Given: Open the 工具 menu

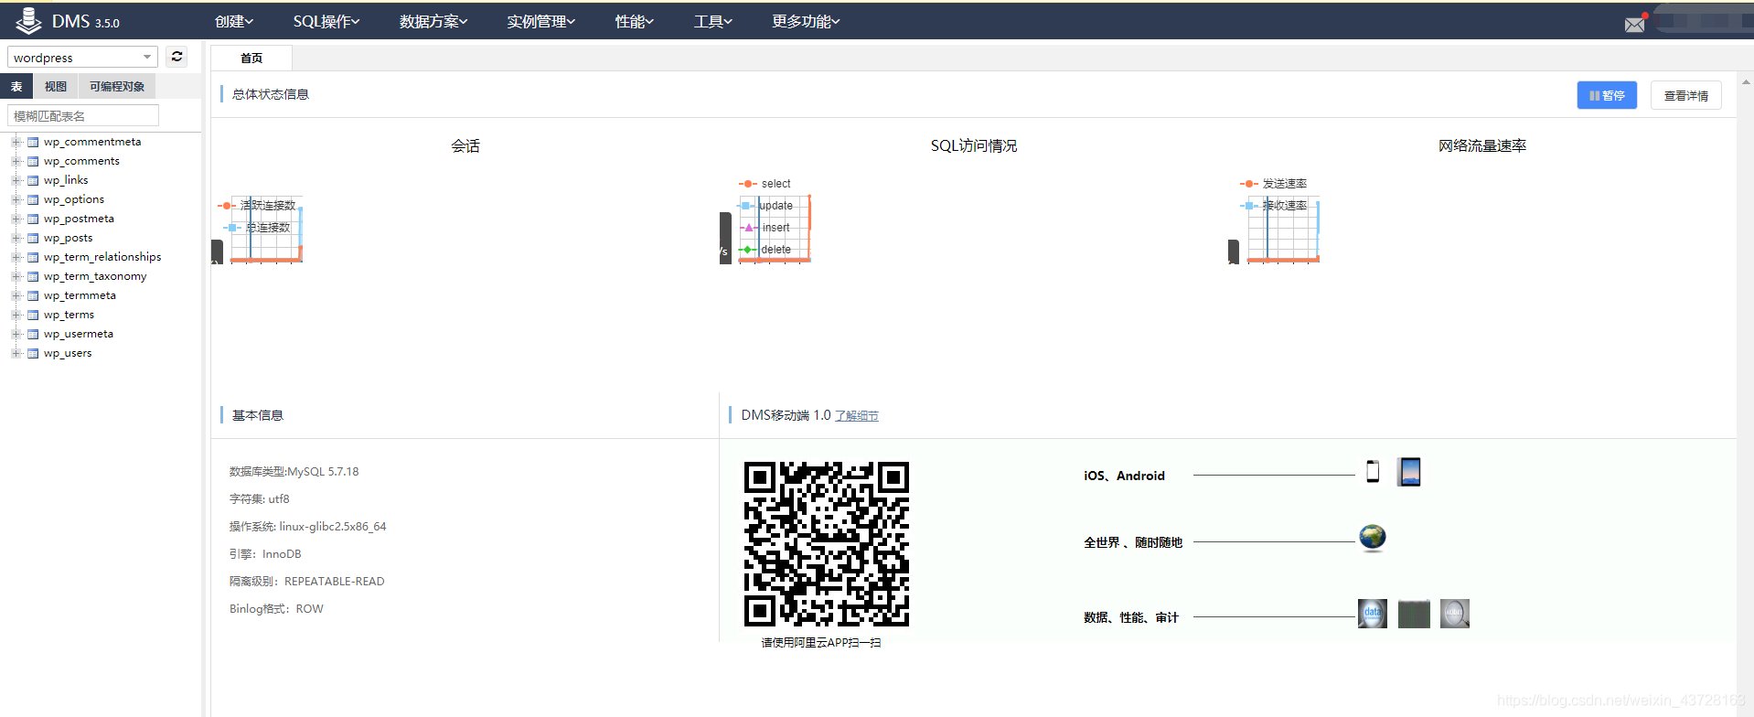Looking at the screenshot, I should point(713,21).
